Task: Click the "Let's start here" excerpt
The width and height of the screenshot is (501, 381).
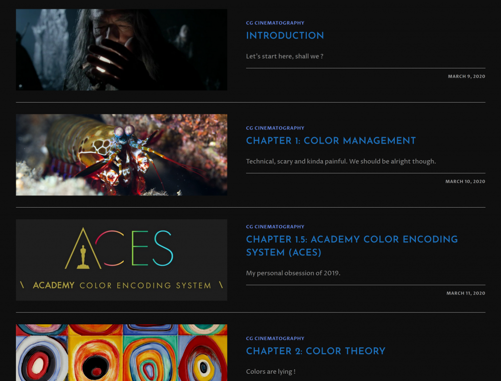Action: coord(284,56)
